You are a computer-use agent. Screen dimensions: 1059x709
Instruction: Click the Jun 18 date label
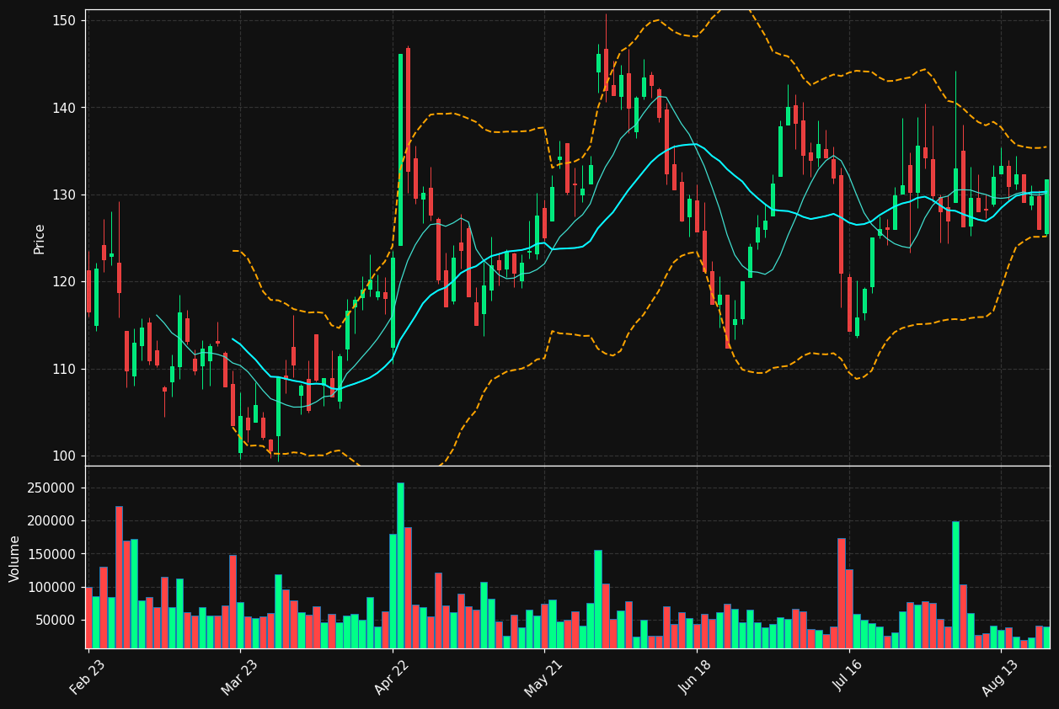click(x=696, y=676)
